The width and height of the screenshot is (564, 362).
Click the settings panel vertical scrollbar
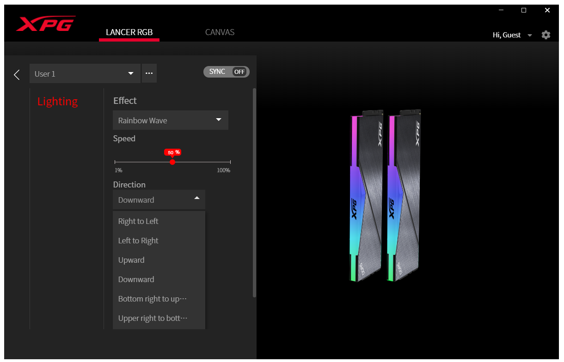[x=254, y=193]
